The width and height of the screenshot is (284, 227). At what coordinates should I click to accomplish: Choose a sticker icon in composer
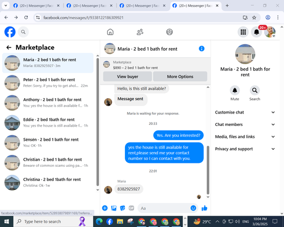click(x=123, y=208)
